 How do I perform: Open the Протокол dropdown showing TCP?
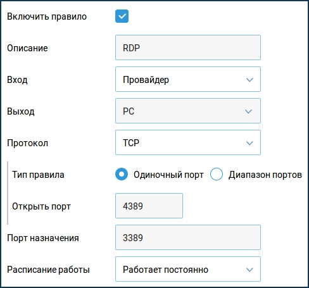click(188, 142)
